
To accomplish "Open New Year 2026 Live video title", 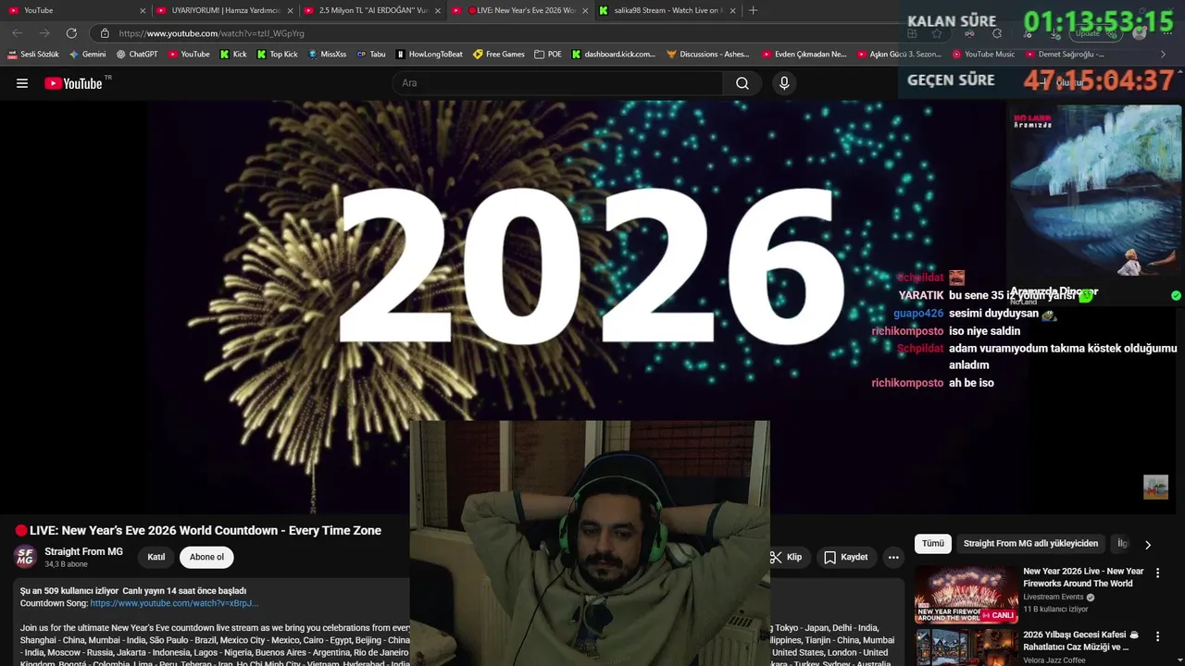I will tap(1083, 577).
